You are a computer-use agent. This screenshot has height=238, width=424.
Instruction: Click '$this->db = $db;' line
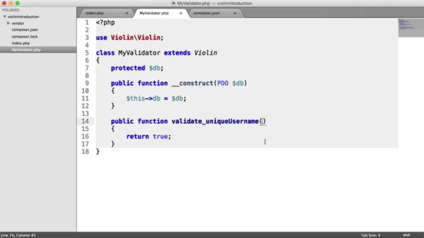pos(156,99)
